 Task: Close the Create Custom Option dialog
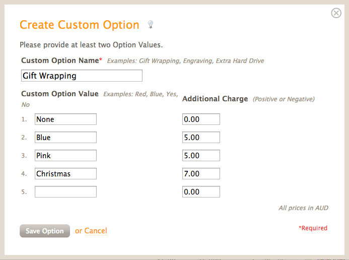(336, 13)
